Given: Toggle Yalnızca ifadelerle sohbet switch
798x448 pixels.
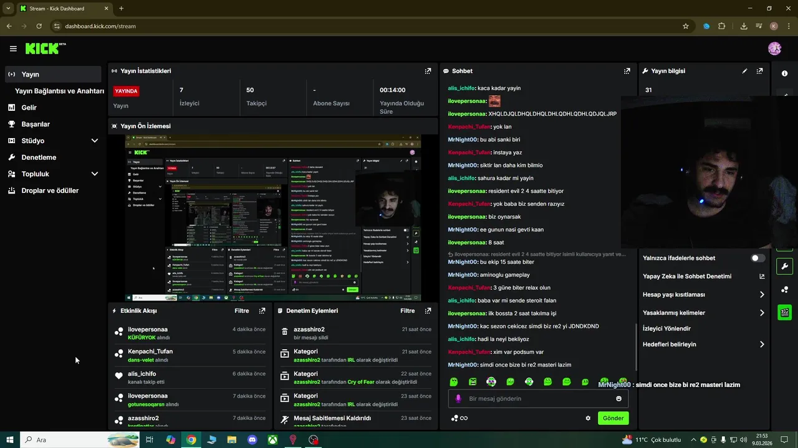Looking at the screenshot, I should click(757, 258).
